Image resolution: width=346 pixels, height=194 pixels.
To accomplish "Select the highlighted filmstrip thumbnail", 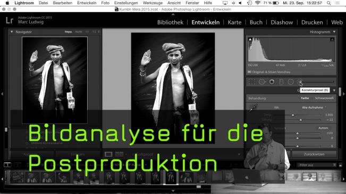I will tap(171, 178).
